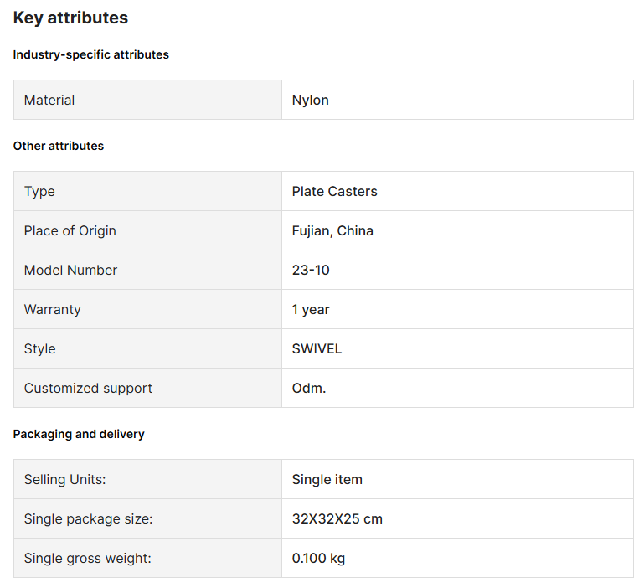The height and width of the screenshot is (588, 644).
Task: Click the Industry-specific attributes subheading
Action: pyautogui.click(x=90, y=54)
